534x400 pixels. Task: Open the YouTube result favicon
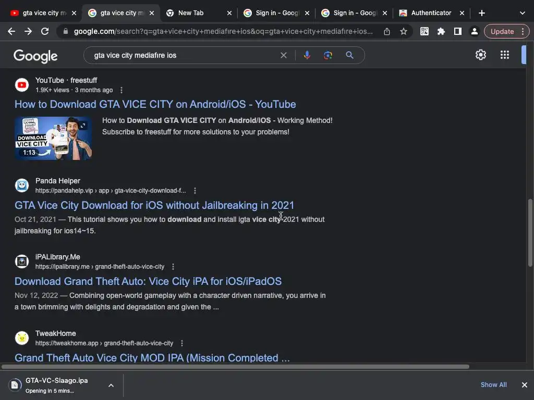pos(22,85)
